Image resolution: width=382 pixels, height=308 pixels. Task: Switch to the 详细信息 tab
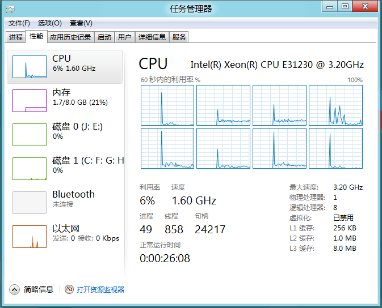[x=152, y=37]
